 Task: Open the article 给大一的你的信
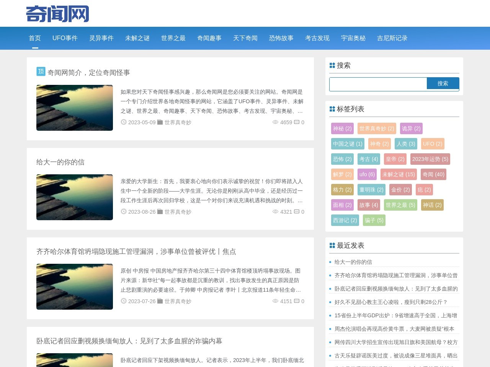[60, 162]
